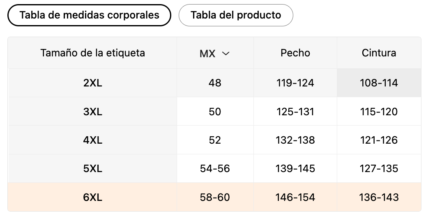Image resolution: width=428 pixels, height=219 pixels.
Task: Click the MX size 48 cell
Action: 215,83
